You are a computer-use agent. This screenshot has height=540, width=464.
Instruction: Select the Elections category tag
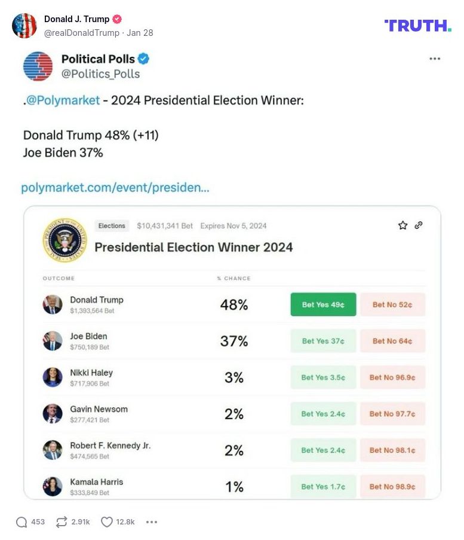point(112,225)
